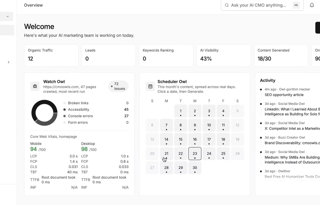The width and height of the screenshot is (320, 205).
Task: Select calendar date 10
Action: point(209,125)
